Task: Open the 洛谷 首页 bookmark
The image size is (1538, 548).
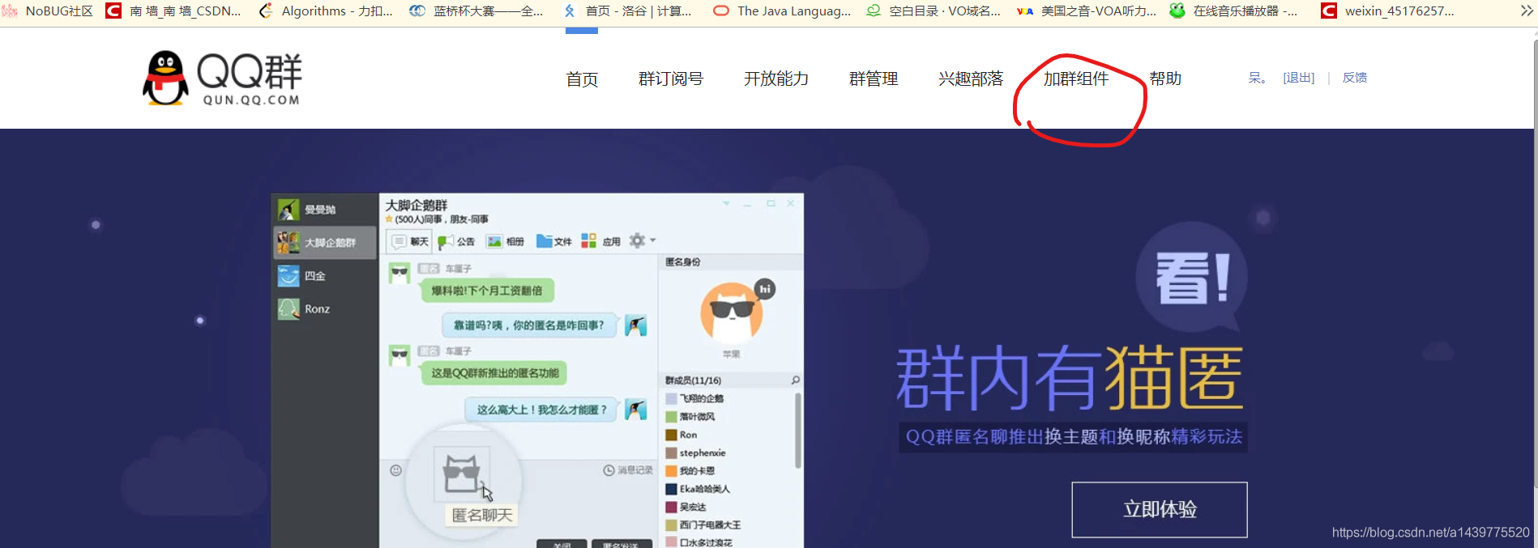Action: [x=628, y=11]
